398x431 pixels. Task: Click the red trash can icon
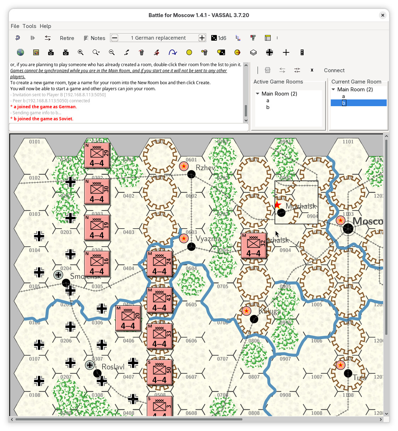pyautogui.click(x=142, y=52)
